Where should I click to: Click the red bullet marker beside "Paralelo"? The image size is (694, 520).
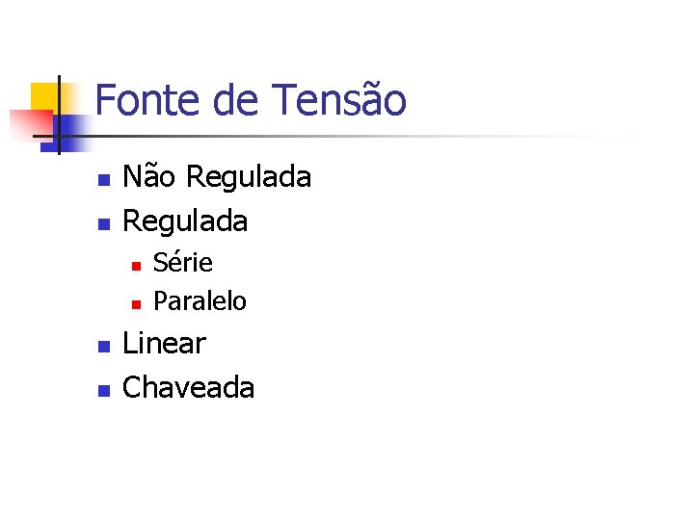(x=136, y=304)
